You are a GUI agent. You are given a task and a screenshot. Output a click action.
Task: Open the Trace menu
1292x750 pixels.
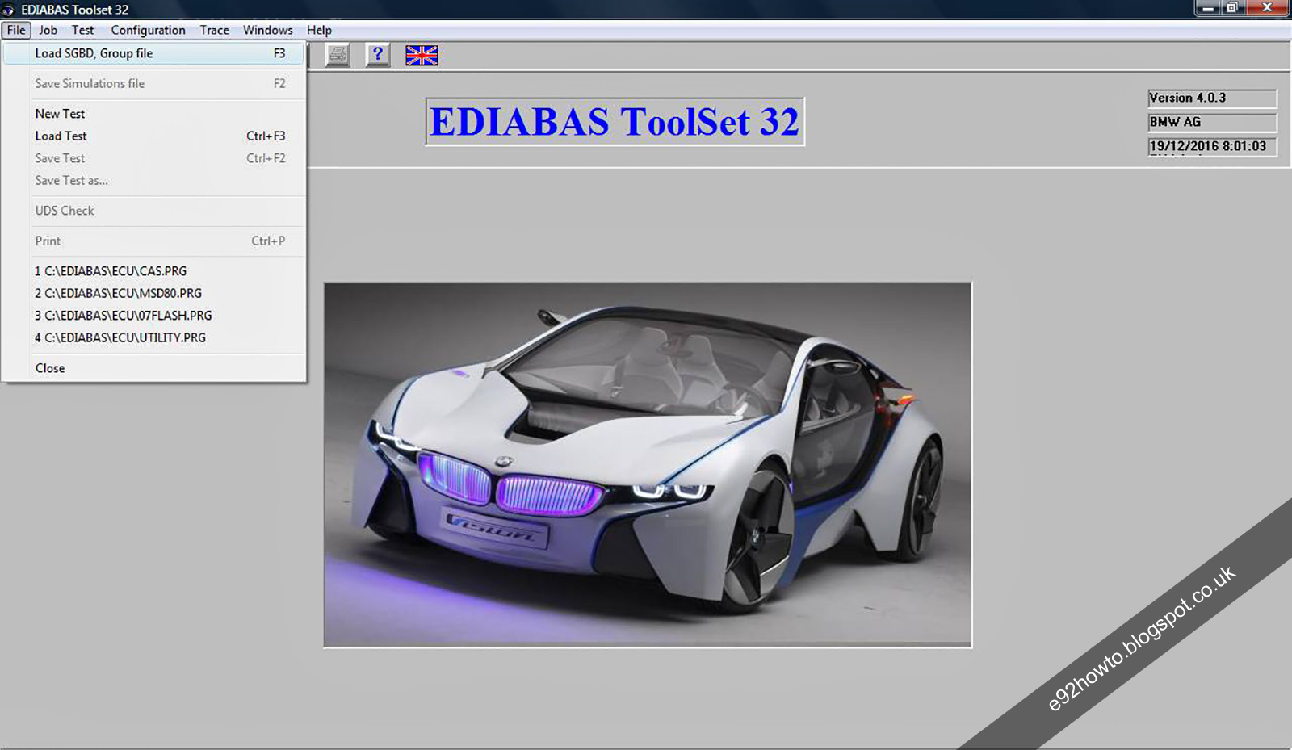click(214, 30)
